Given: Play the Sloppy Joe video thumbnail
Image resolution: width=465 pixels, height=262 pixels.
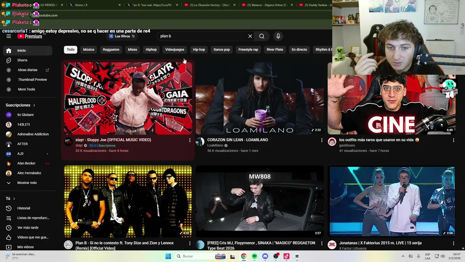Looking at the screenshot, I should coord(128,98).
